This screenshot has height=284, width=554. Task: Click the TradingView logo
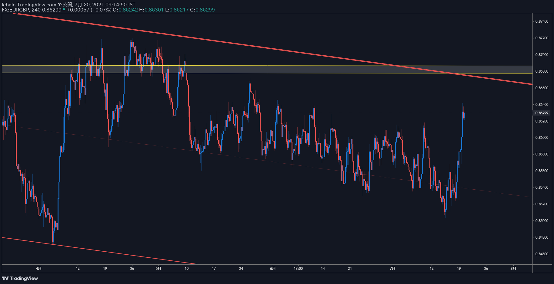click(x=20, y=278)
